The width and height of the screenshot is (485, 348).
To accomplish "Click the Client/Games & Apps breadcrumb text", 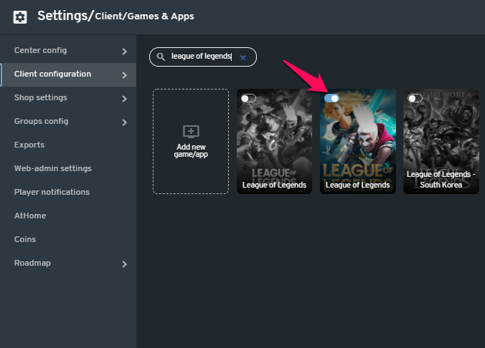I will click(144, 16).
